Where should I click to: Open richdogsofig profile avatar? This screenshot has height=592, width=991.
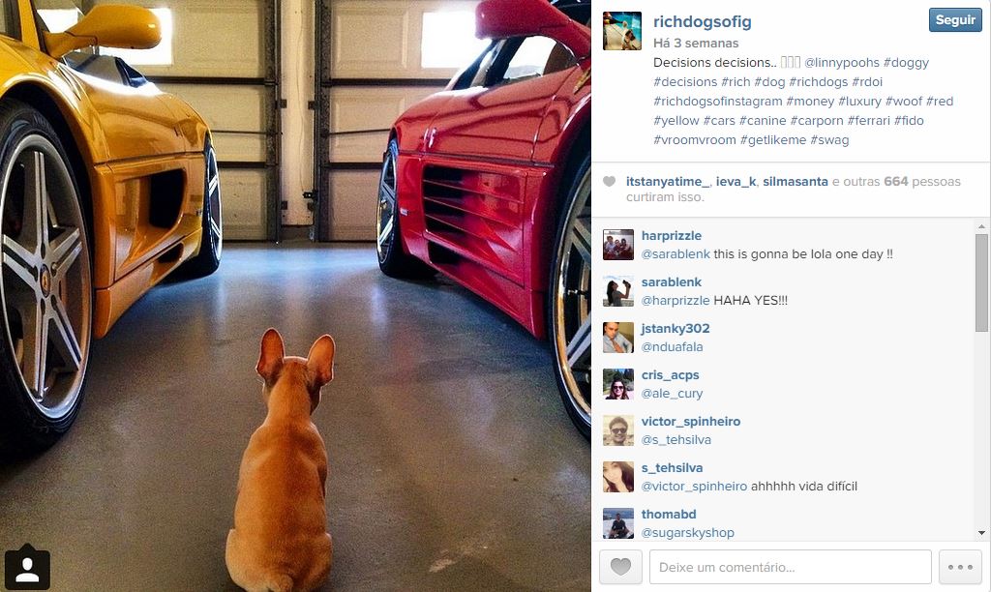(622, 31)
